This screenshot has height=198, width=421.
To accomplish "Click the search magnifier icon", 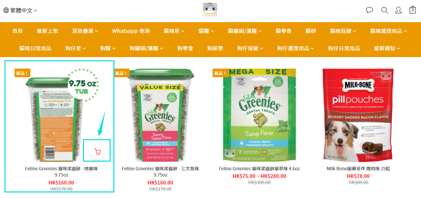I will 384,10.
